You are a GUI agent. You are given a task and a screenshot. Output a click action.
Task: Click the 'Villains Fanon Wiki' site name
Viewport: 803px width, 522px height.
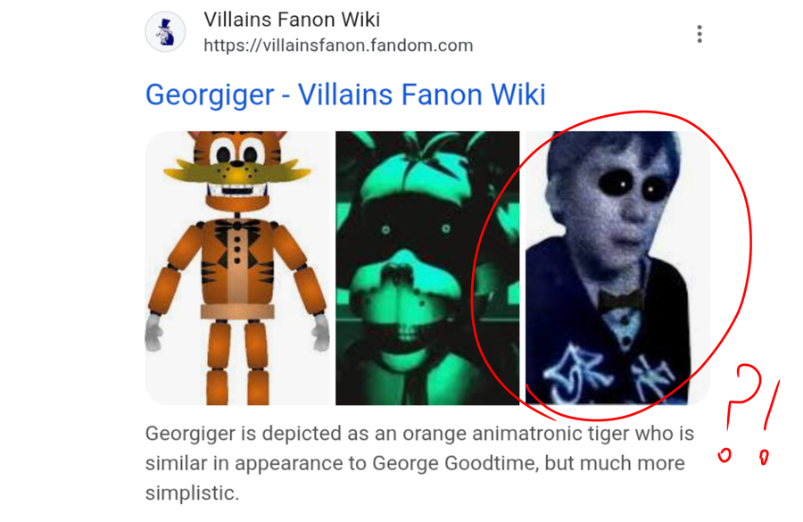click(292, 20)
